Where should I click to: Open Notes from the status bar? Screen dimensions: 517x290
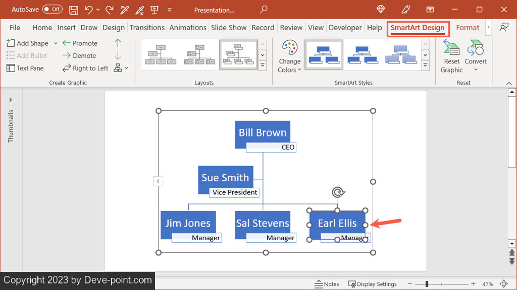327,284
